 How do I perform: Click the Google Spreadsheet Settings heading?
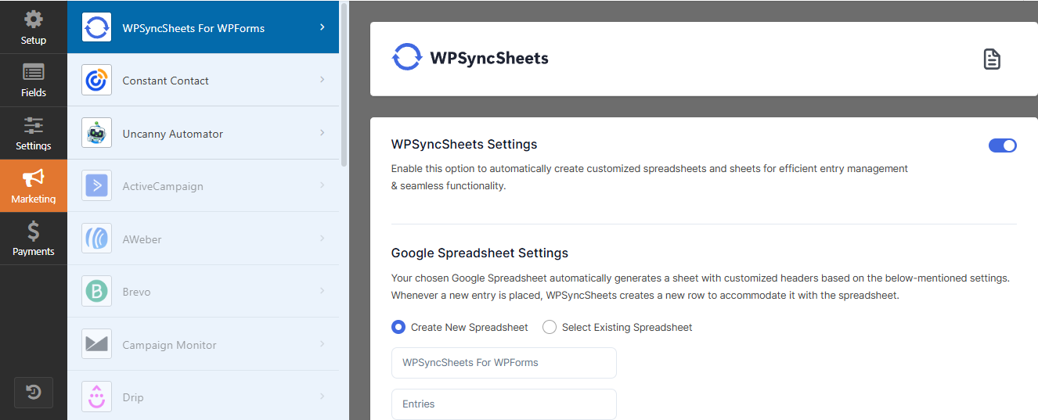[480, 253]
